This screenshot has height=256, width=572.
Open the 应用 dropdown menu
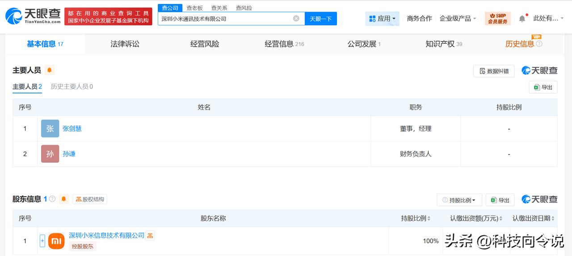click(x=382, y=18)
